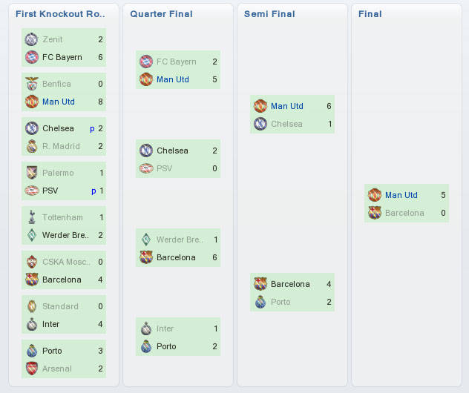Image resolution: width=469 pixels, height=393 pixels.
Task: Click the Quarter Final column header
Action: point(161,14)
